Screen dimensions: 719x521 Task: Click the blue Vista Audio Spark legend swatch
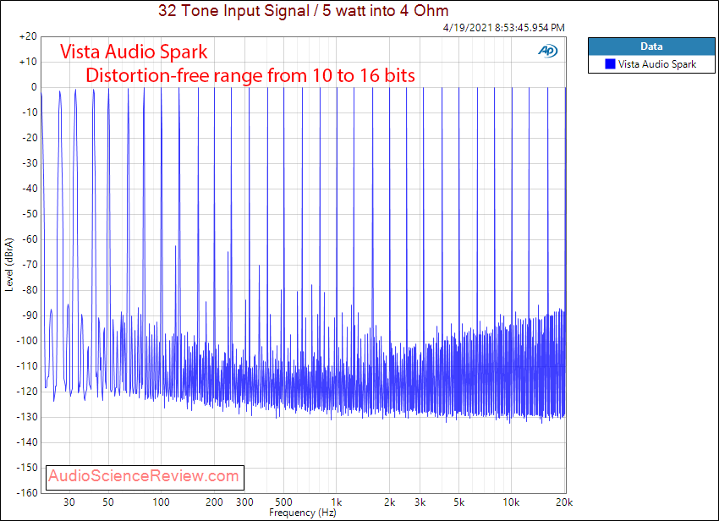click(610, 64)
